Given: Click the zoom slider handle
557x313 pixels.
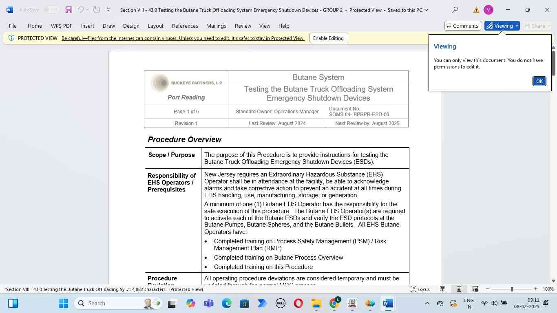Looking at the screenshot, I should click(512, 289).
